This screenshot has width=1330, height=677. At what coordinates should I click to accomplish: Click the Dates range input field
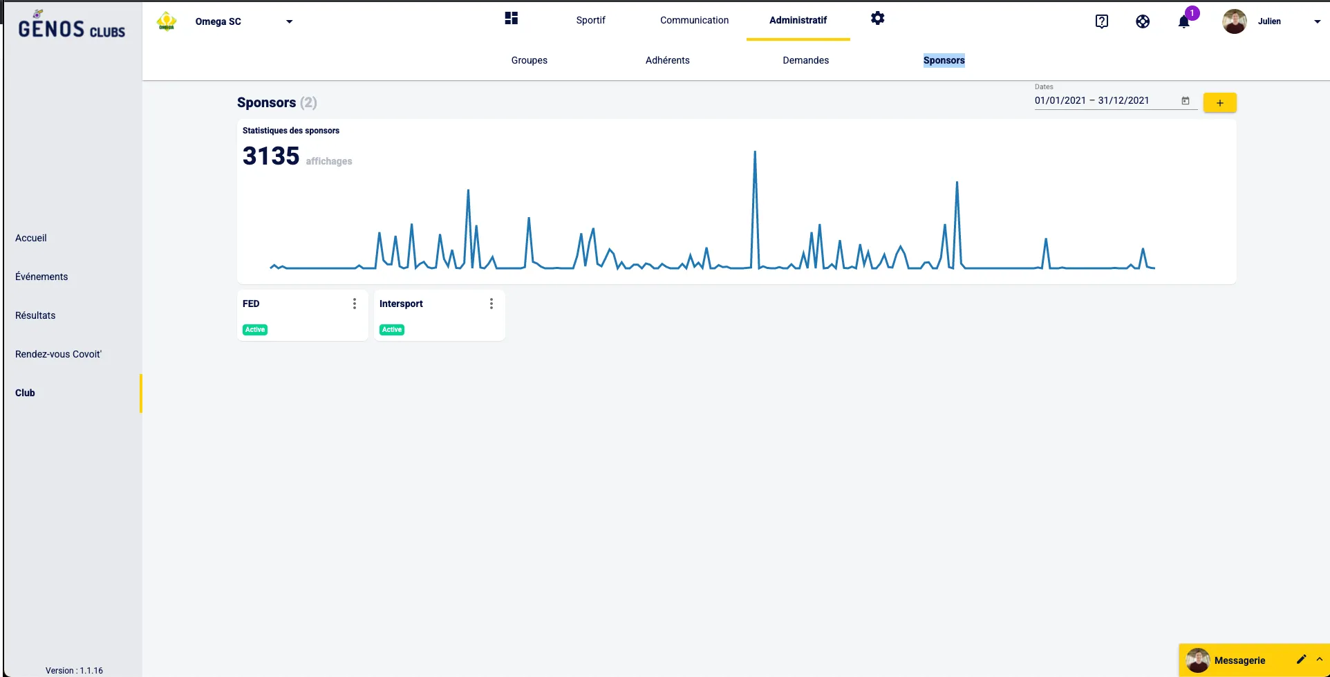click(1105, 101)
